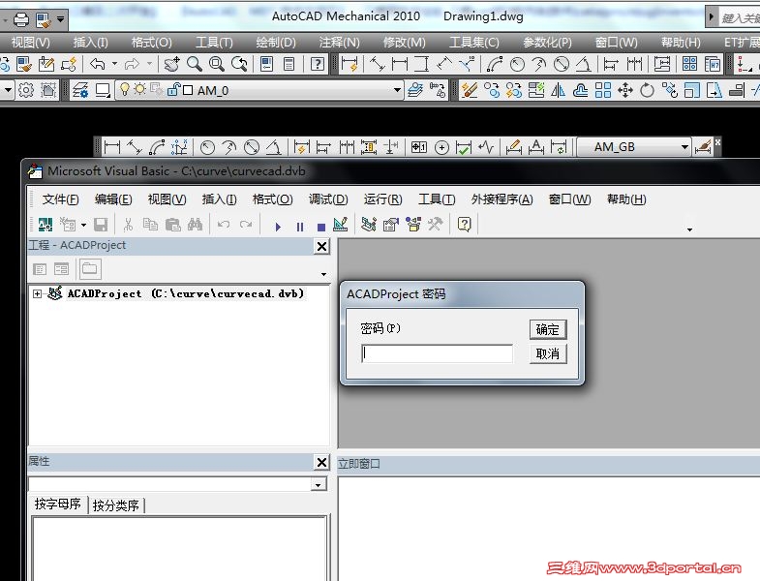Click the Print icon in AutoCAD title bar
The height and width of the screenshot is (581, 760).
[21, 20]
